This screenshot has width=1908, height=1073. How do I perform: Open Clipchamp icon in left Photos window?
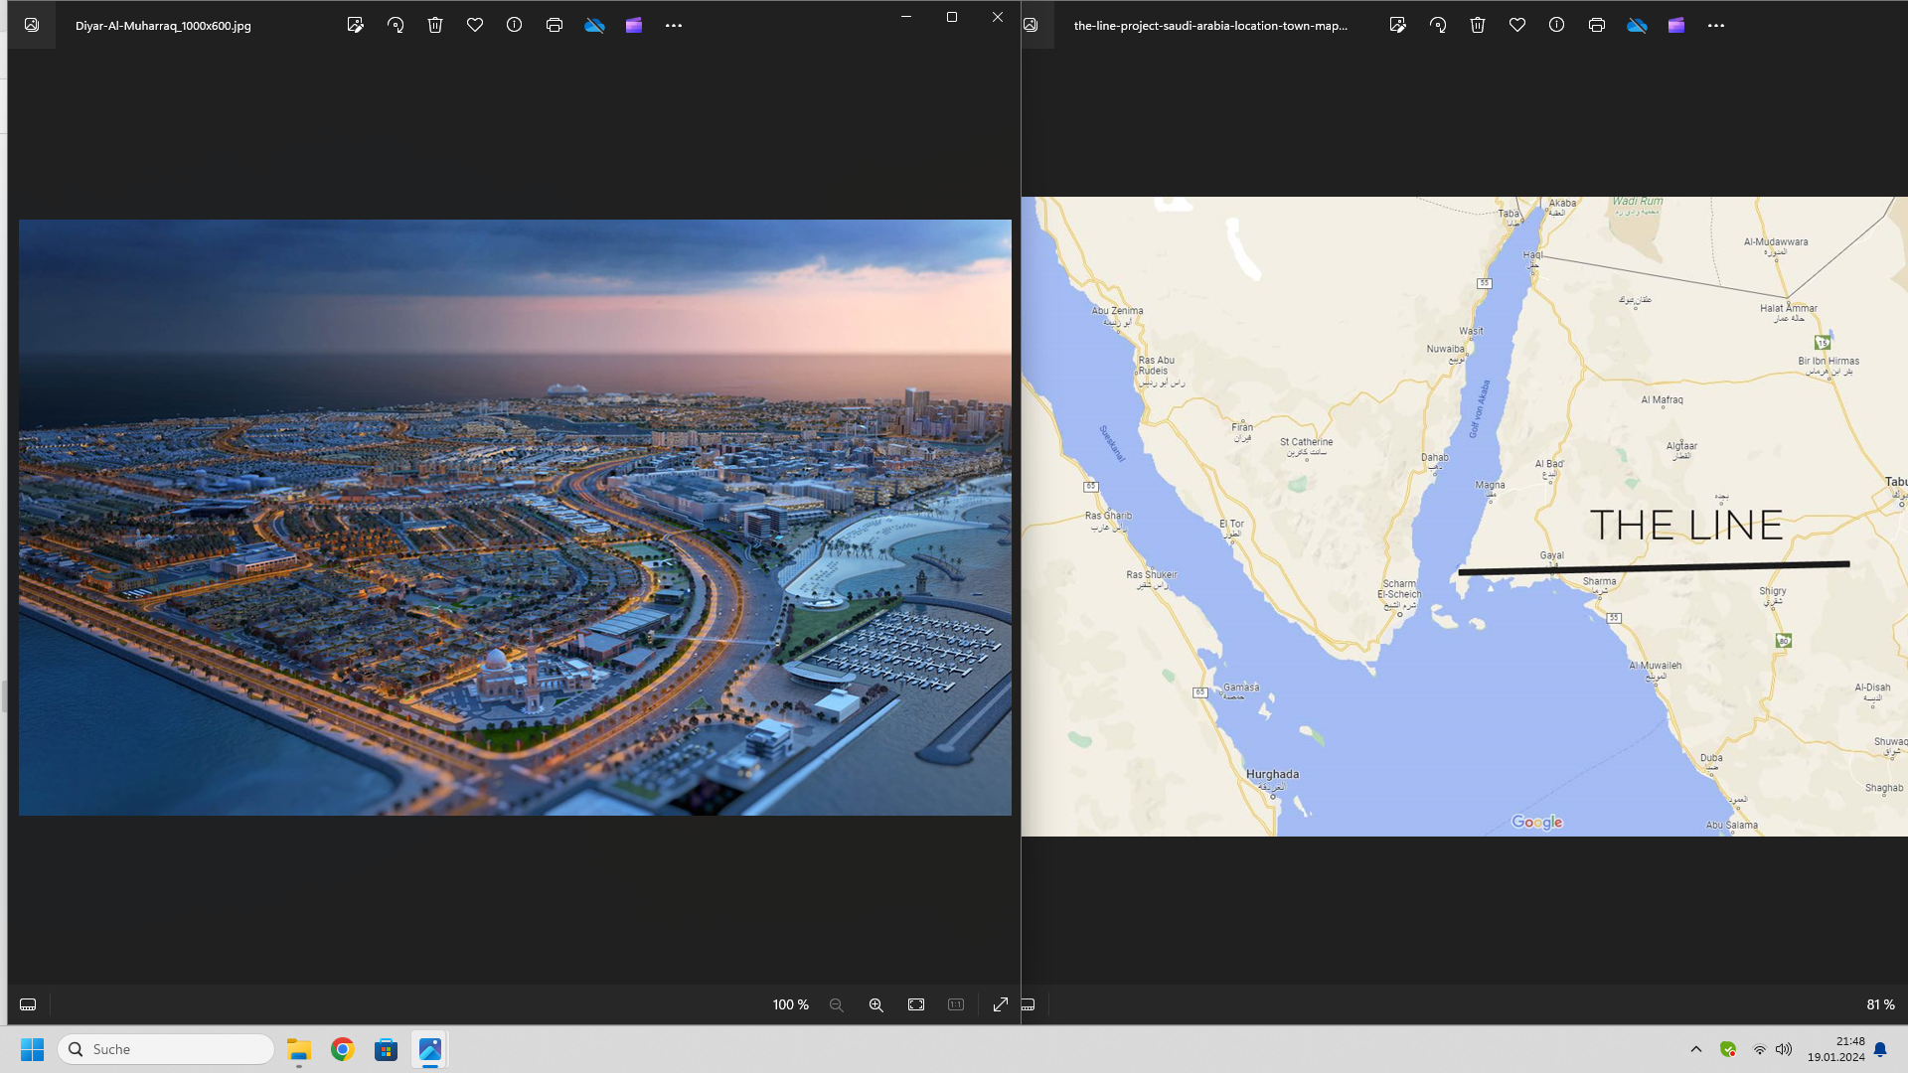click(634, 26)
